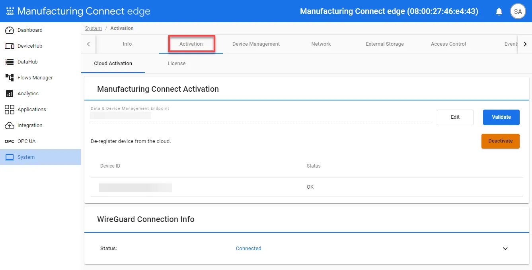This screenshot has width=532, height=270.
Task: Click the WireGuard Status: label
Action: [109, 249]
